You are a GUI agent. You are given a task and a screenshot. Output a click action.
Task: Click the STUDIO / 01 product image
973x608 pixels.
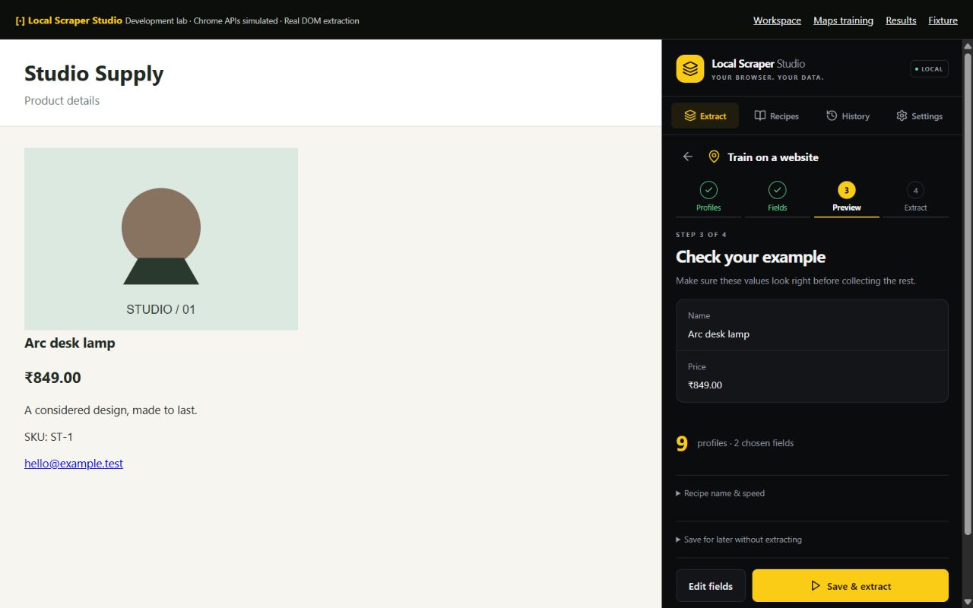(161, 239)
